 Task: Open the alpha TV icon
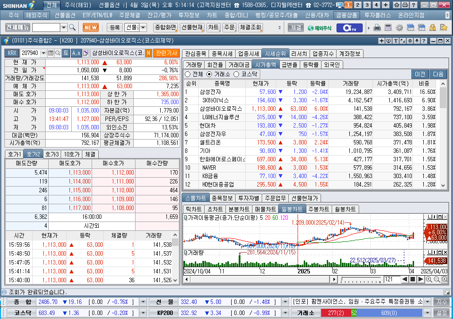[x=349, y=28]
